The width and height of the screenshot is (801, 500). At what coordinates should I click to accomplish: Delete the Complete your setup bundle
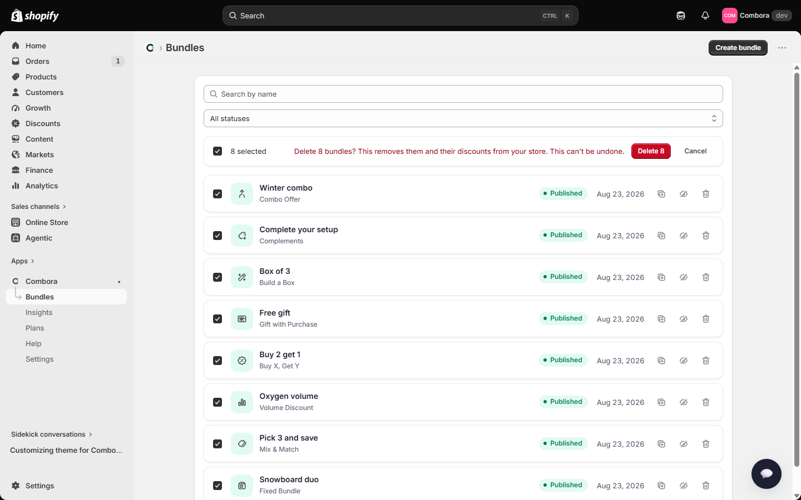point(706,236)
